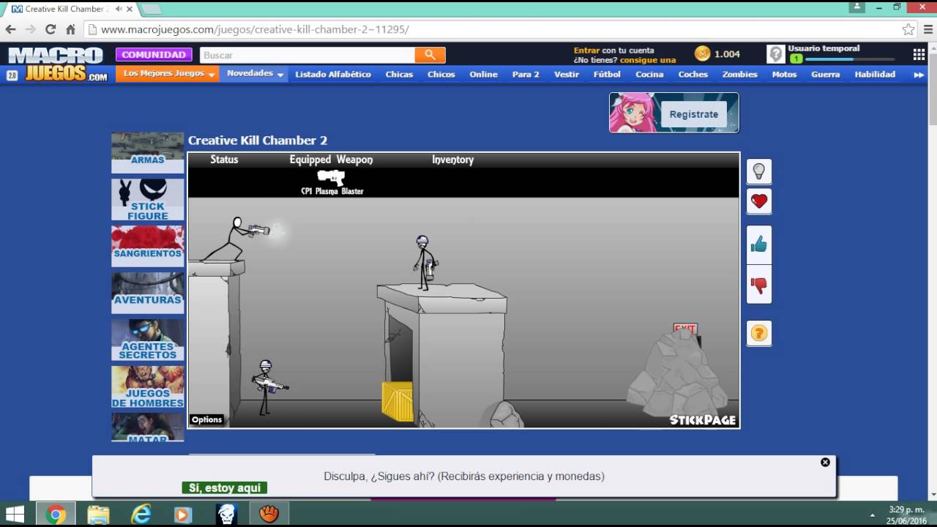Open the Fútbol category
The image size is (937, 527).
tap(607, 74)
